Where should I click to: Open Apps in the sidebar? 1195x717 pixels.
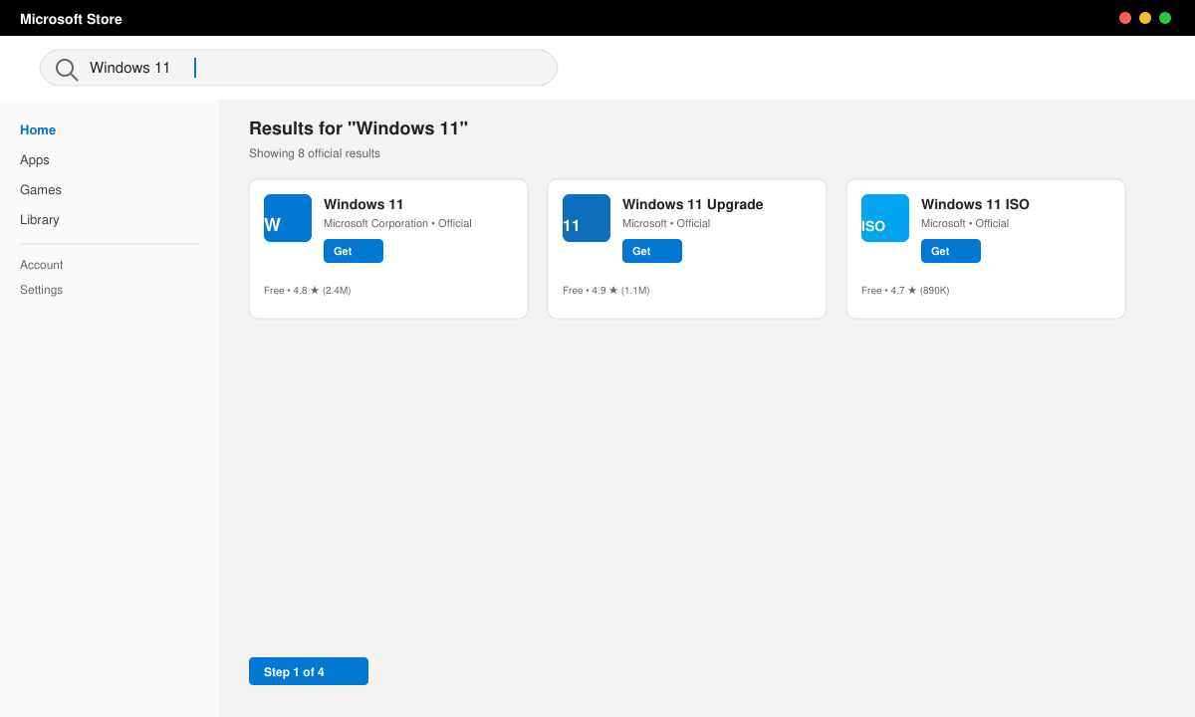35,160
